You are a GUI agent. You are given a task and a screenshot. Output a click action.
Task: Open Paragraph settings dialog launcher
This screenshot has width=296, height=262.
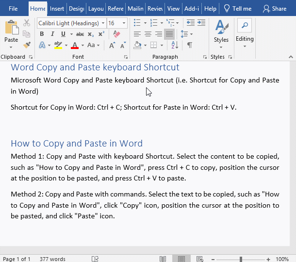coord(205,57)
